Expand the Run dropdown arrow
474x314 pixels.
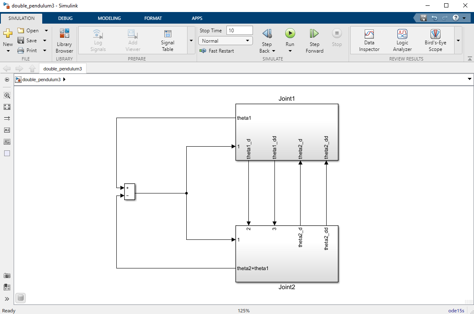(x=290, y=51)
